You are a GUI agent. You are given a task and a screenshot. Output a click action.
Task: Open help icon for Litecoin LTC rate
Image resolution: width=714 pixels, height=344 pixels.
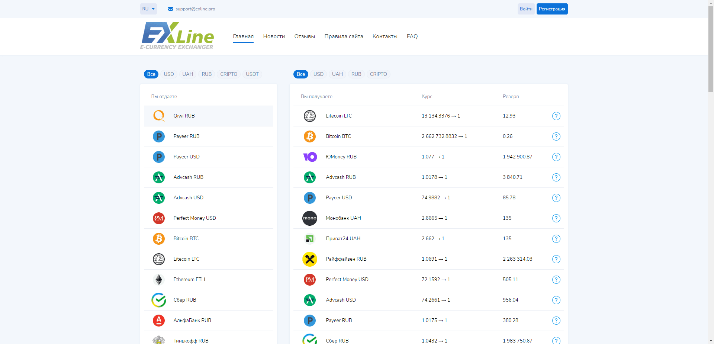556,116
